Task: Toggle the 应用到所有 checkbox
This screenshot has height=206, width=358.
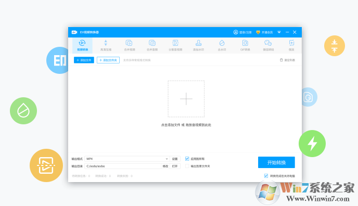Action: click(187, 159)
